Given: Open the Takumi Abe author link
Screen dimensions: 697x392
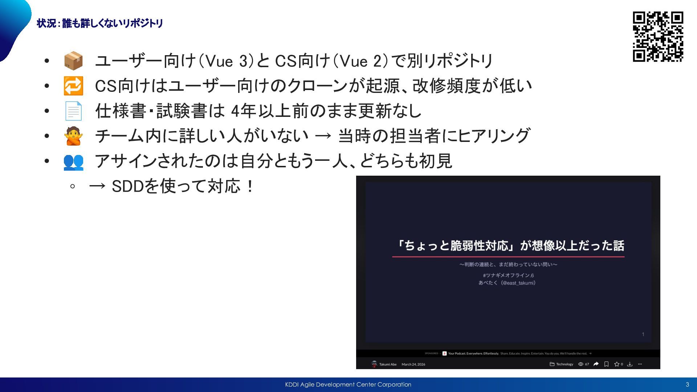Looking at the screenshot, I should [x=388, y=364].
